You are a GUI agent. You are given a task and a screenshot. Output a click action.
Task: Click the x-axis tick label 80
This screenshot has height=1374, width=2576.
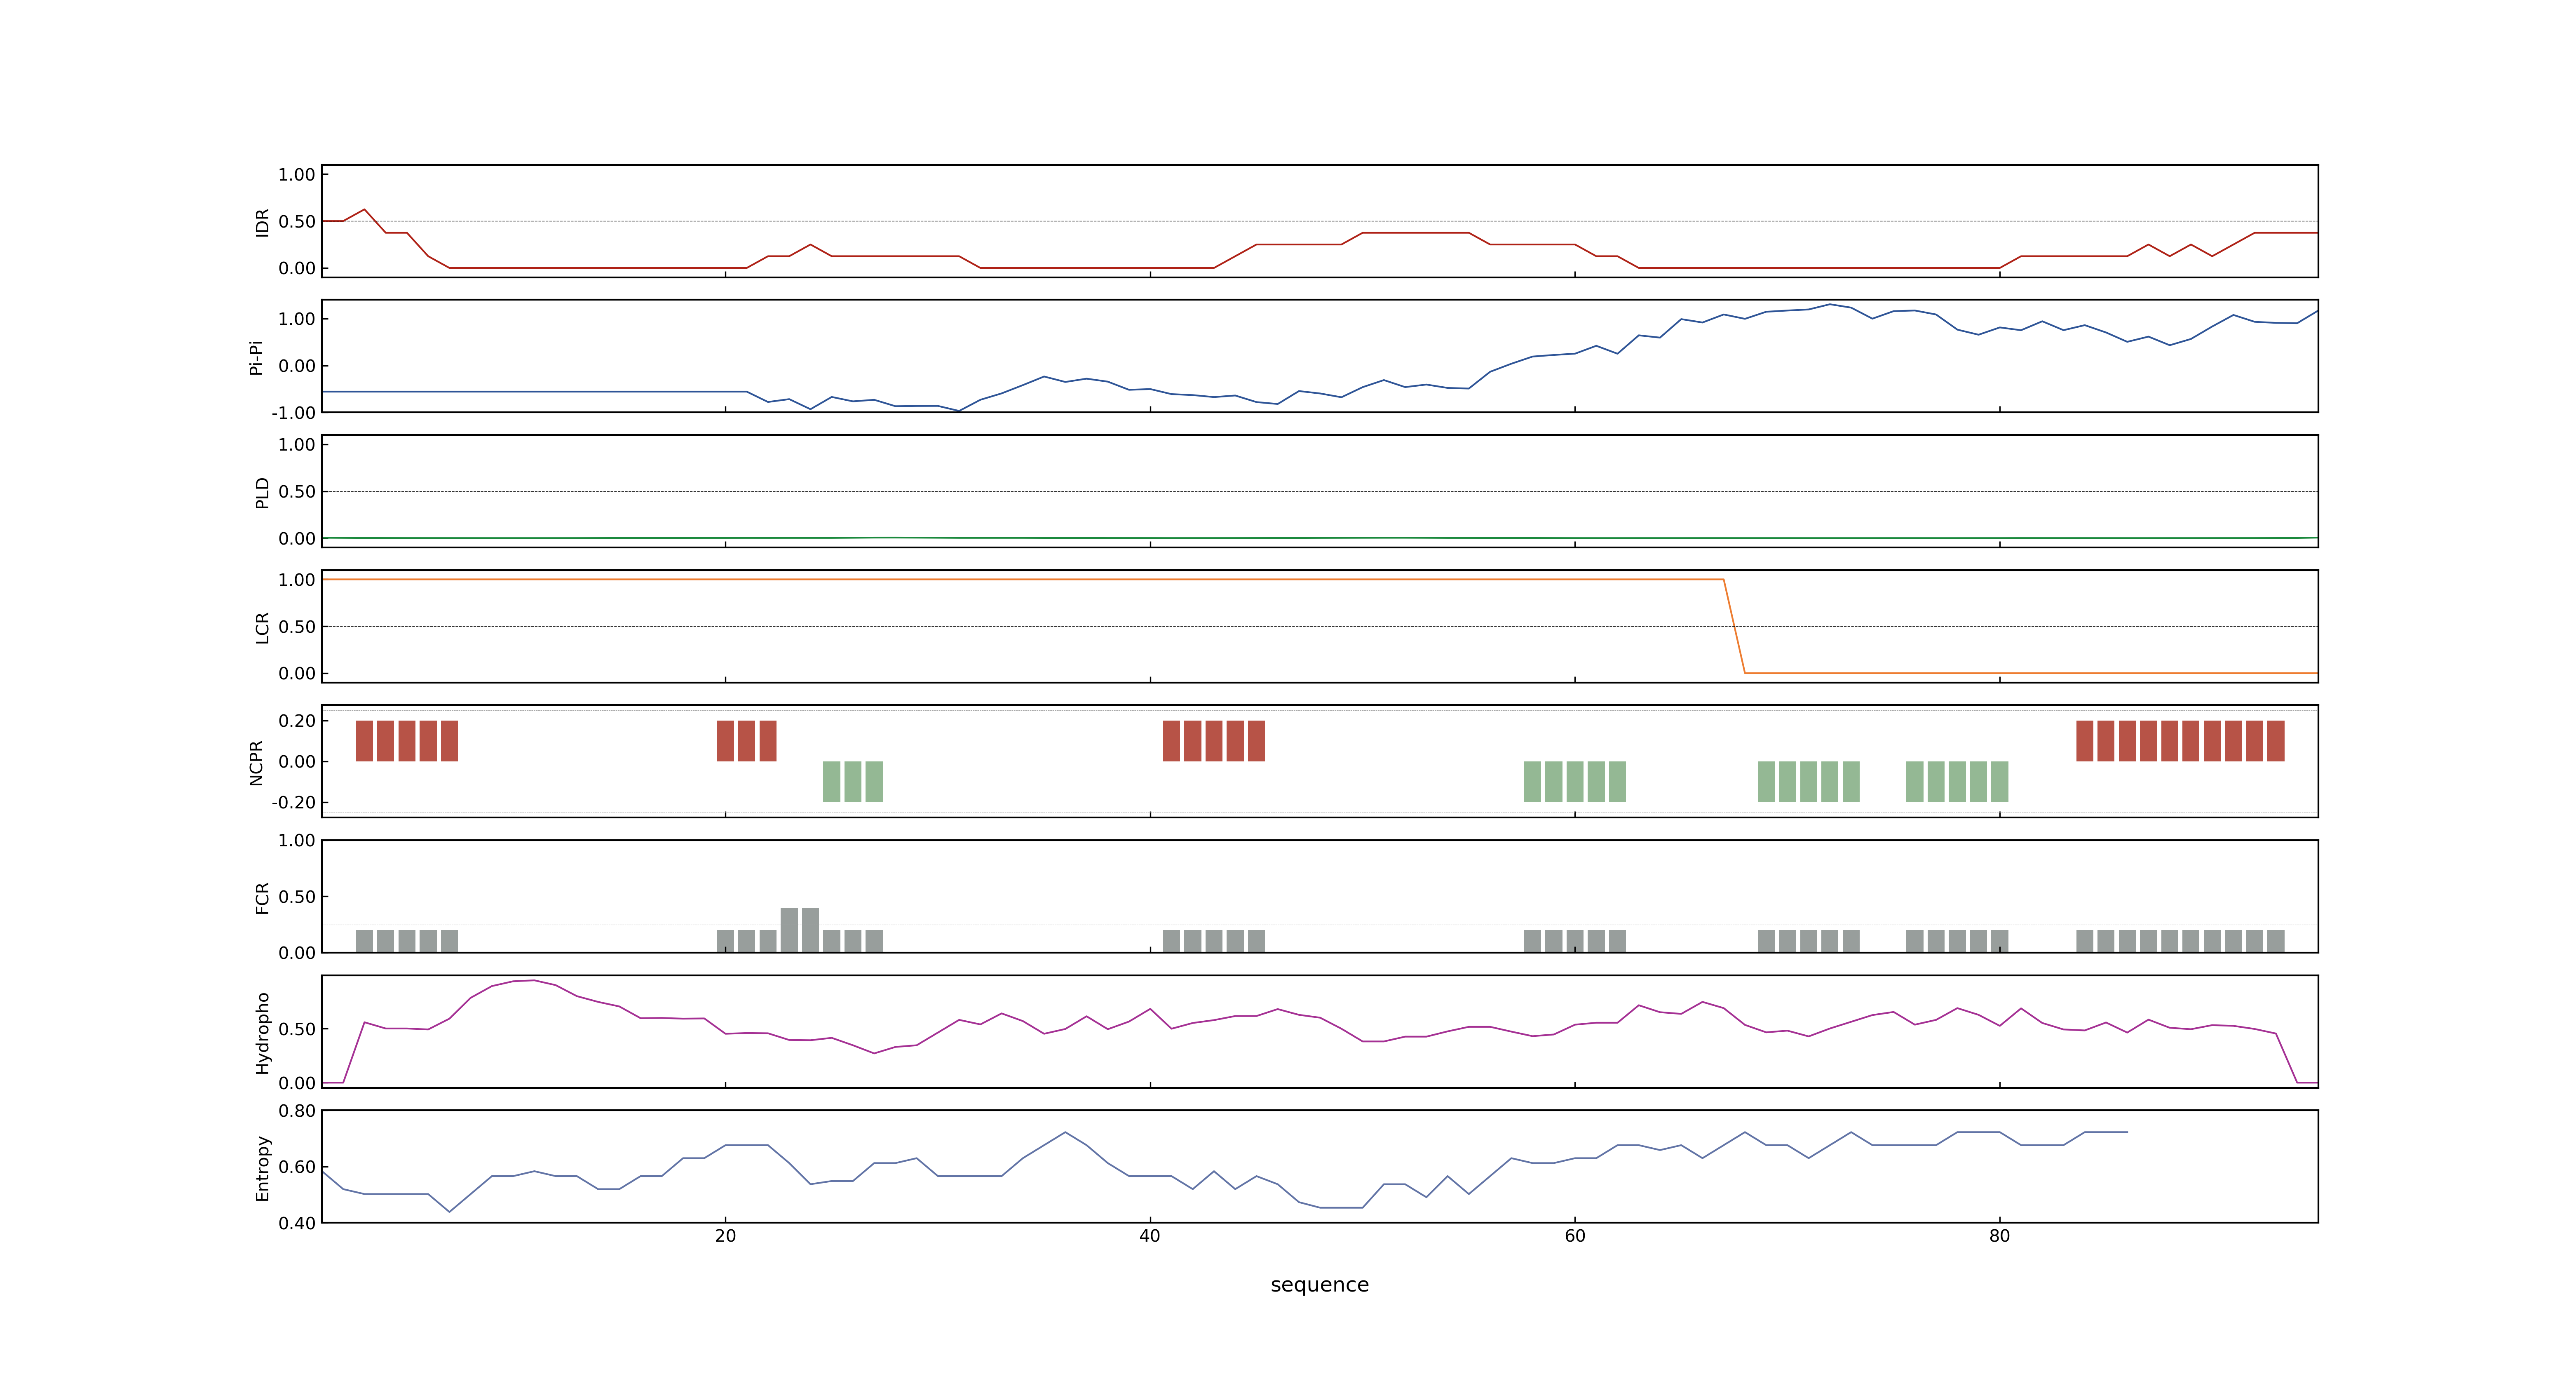1999,1236
